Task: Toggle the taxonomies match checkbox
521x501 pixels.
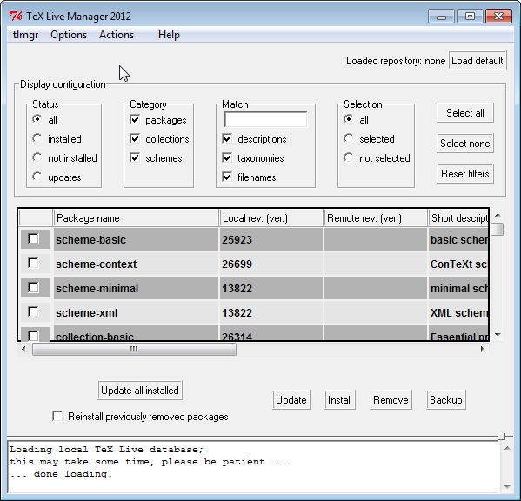Action: tap(227, 157)
